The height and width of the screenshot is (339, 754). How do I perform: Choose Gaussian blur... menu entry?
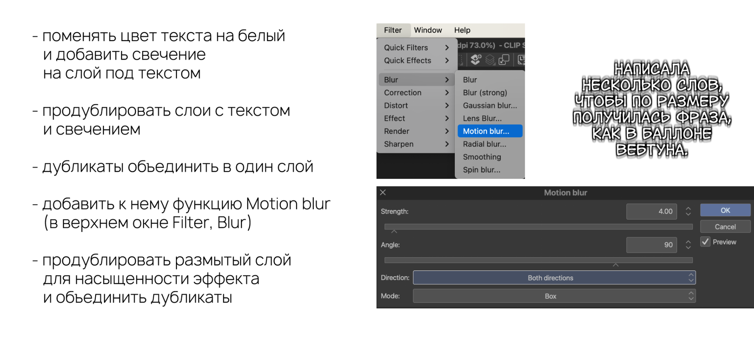pos(490,106)
